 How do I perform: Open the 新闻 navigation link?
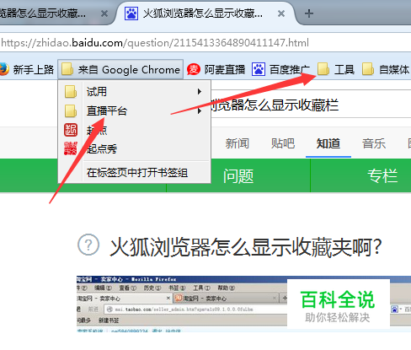[238, 143]
